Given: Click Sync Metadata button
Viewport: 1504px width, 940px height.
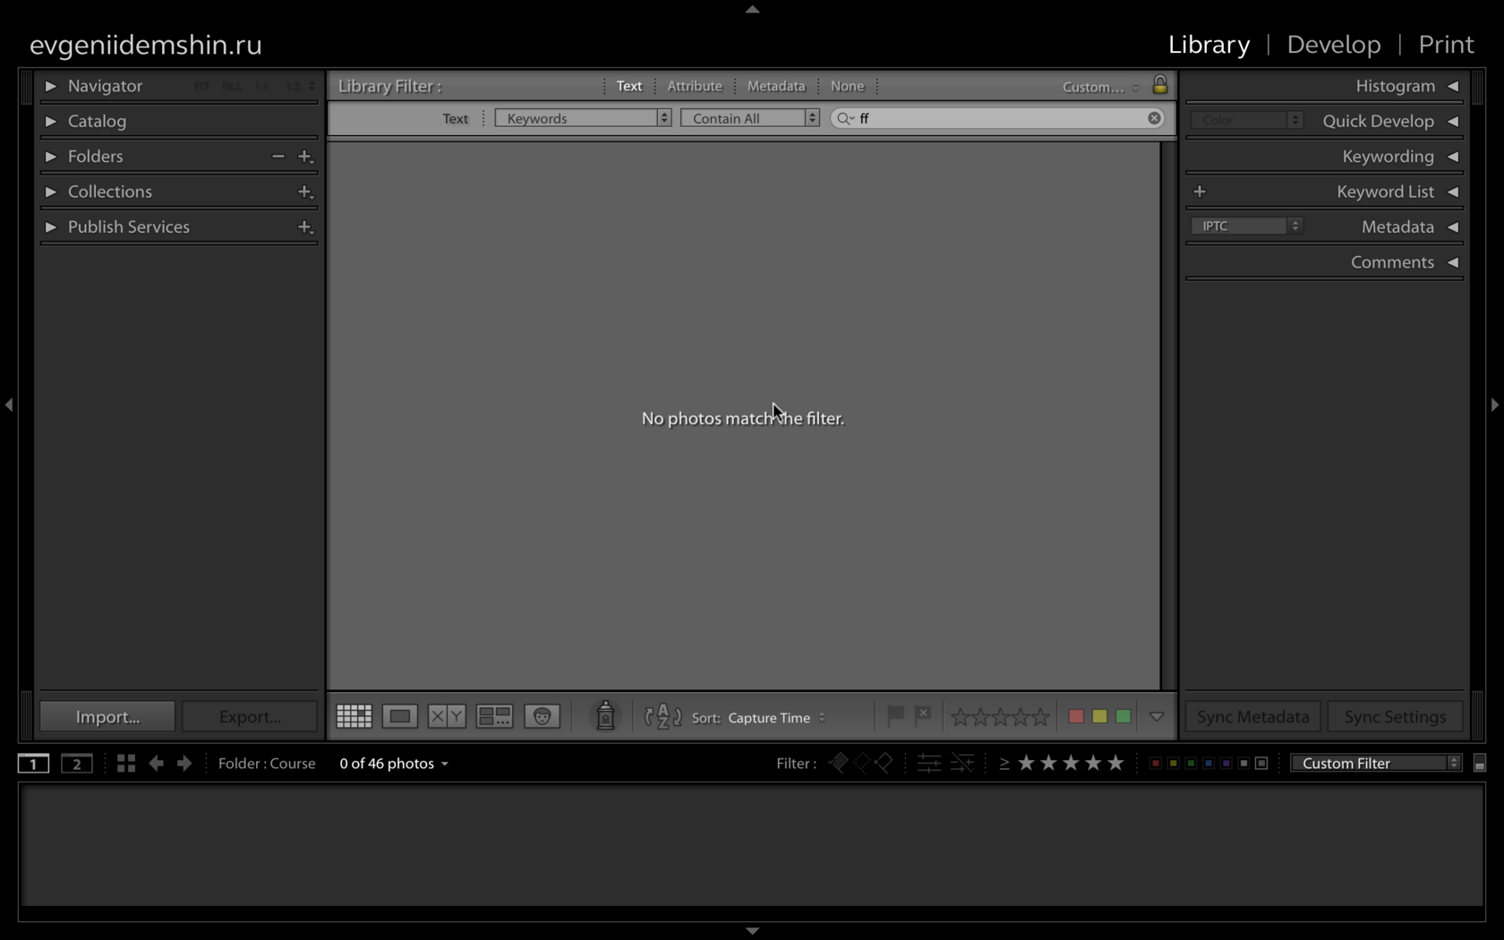Looking at the screenshot, I should [1253, 716].
